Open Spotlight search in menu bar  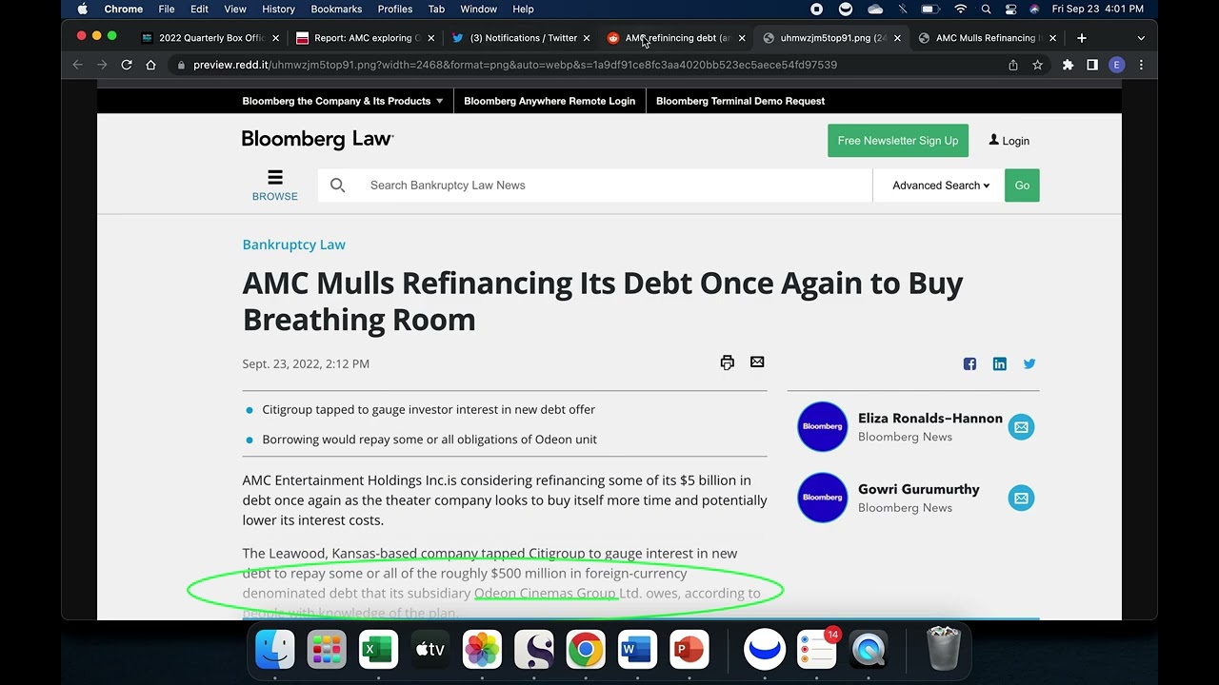tap(986, 9)
